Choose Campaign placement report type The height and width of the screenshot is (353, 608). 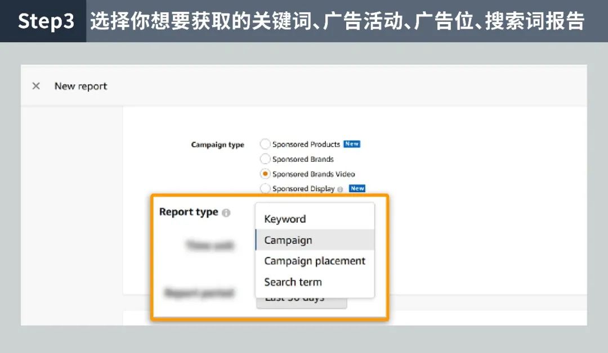point(315,261)
